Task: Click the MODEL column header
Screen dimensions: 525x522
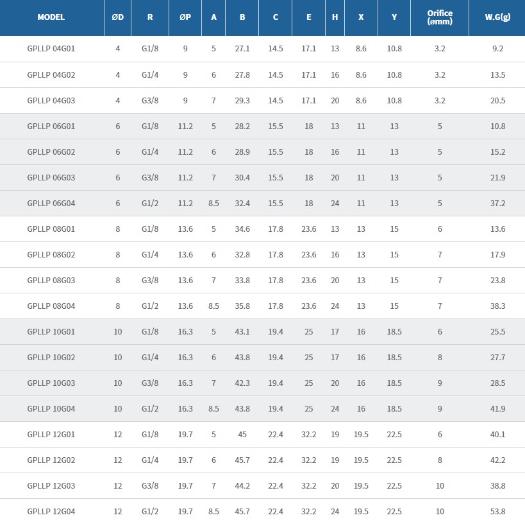Action: [x=51, y=17]
